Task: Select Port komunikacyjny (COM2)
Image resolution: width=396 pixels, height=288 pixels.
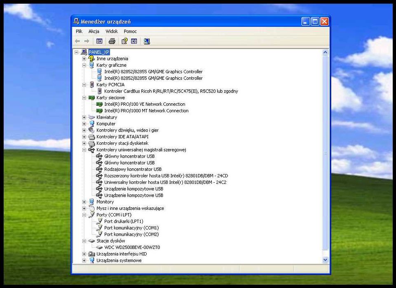Action: (131, 234)
